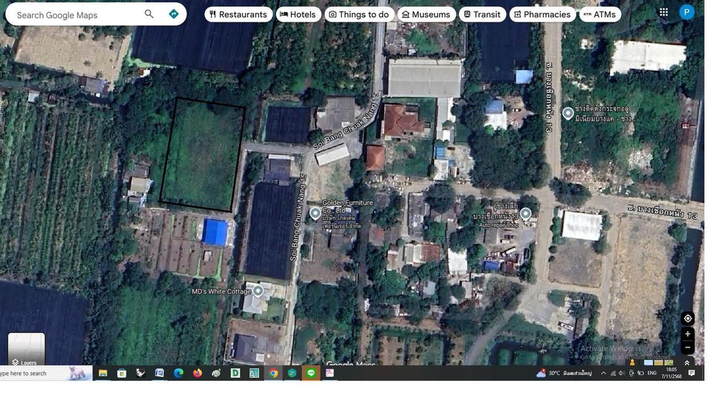Zoom in with the plus button
This screenshot has height=397, width=709.
(687, 334)
